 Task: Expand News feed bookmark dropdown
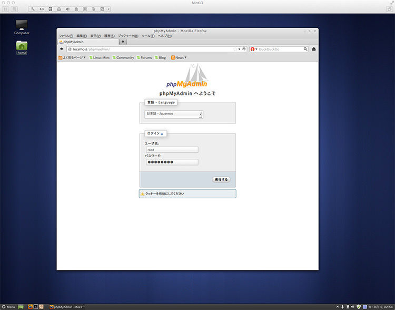179,57
